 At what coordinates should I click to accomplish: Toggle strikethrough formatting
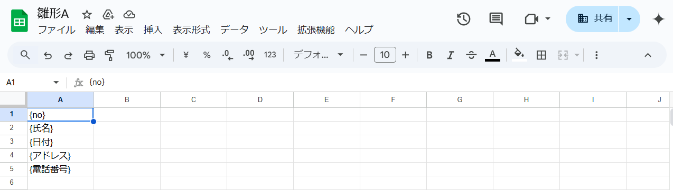(x=471, y=55)
